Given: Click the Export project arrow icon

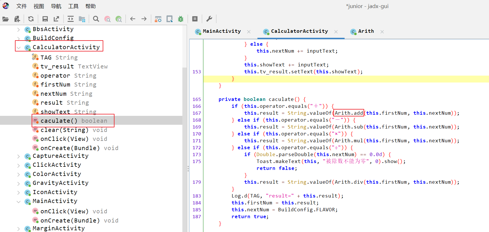Looking at the screenshot, I should click(56, 19).
